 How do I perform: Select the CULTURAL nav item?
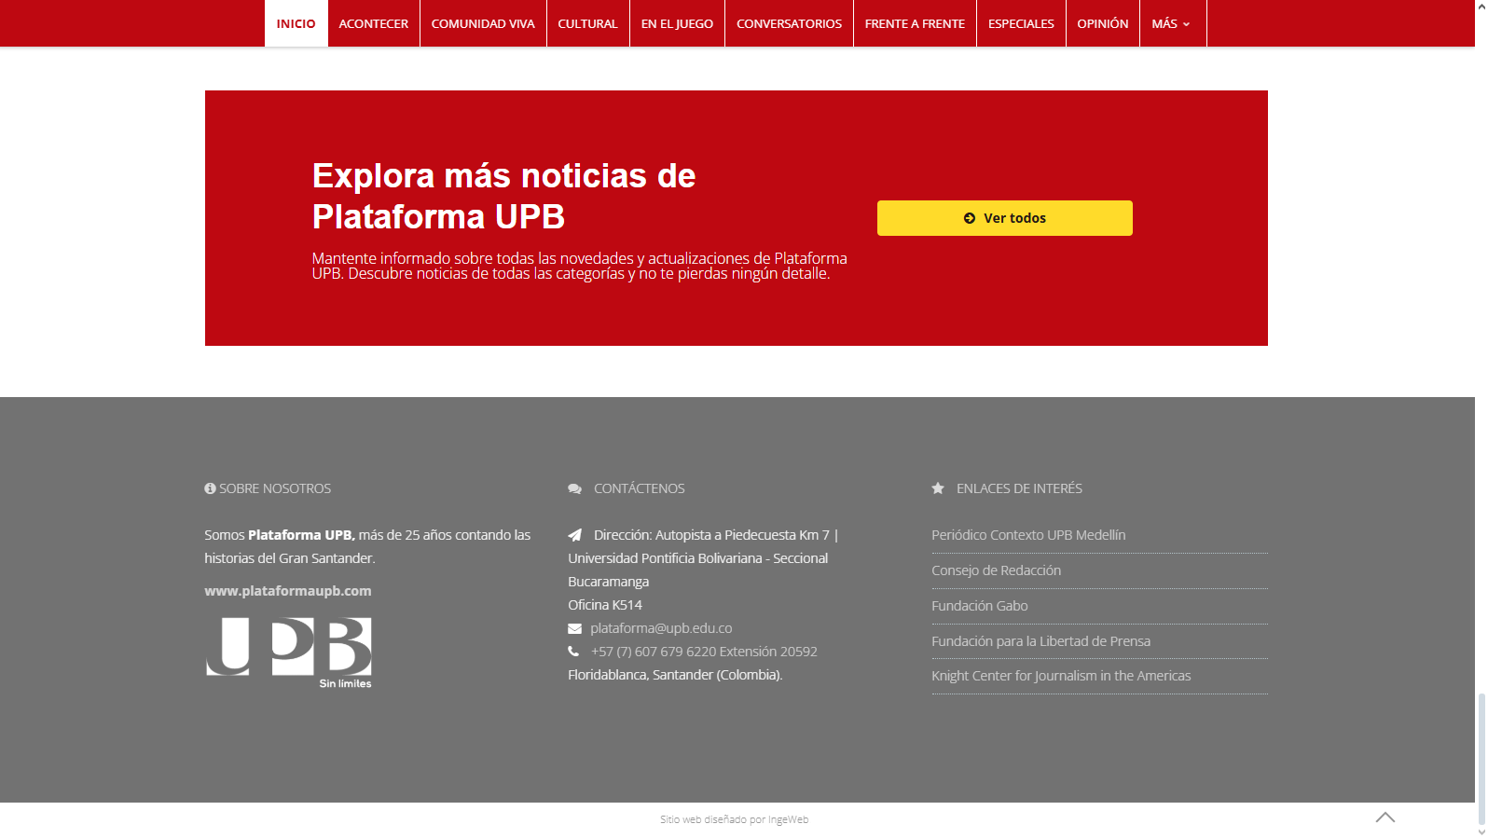coord(587,23)
